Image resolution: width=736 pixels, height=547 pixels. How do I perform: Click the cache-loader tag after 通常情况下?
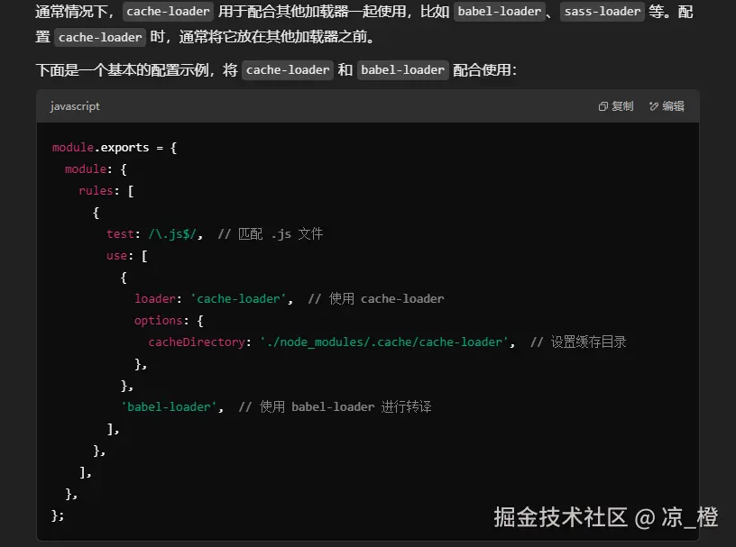[x=168, y=11]
